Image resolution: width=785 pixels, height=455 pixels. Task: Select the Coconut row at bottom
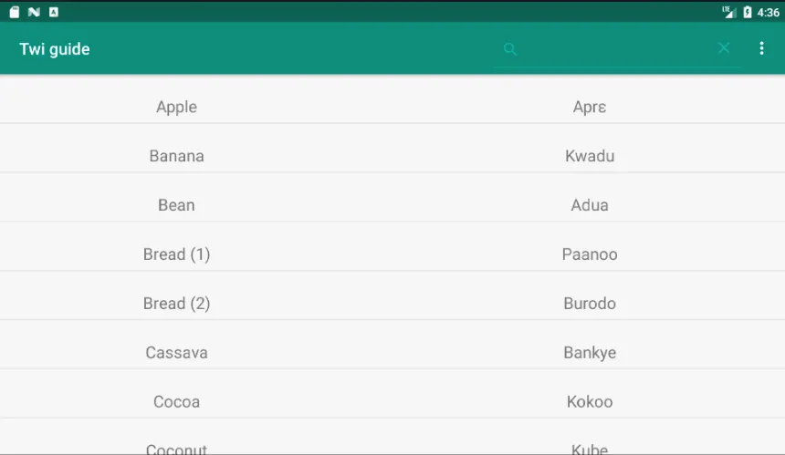pos(392,437)
